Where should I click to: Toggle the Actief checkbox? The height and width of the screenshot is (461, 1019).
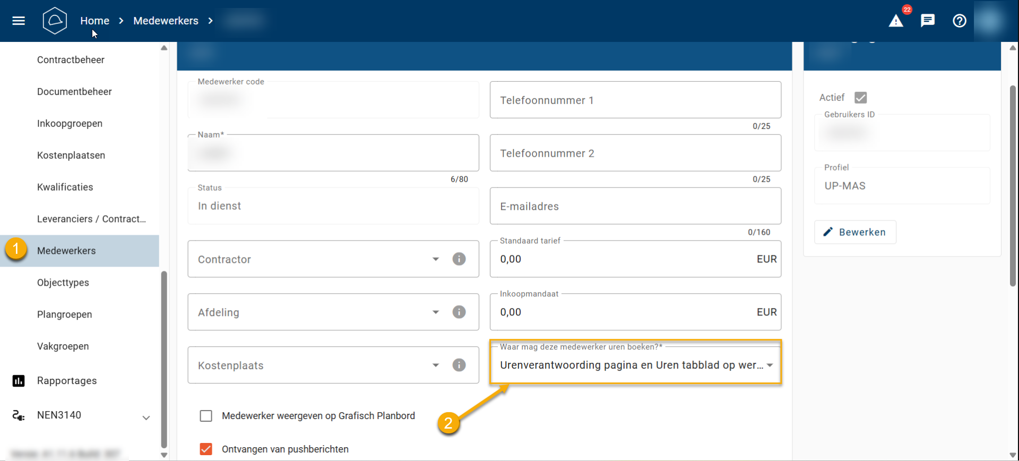pos(861,98)
